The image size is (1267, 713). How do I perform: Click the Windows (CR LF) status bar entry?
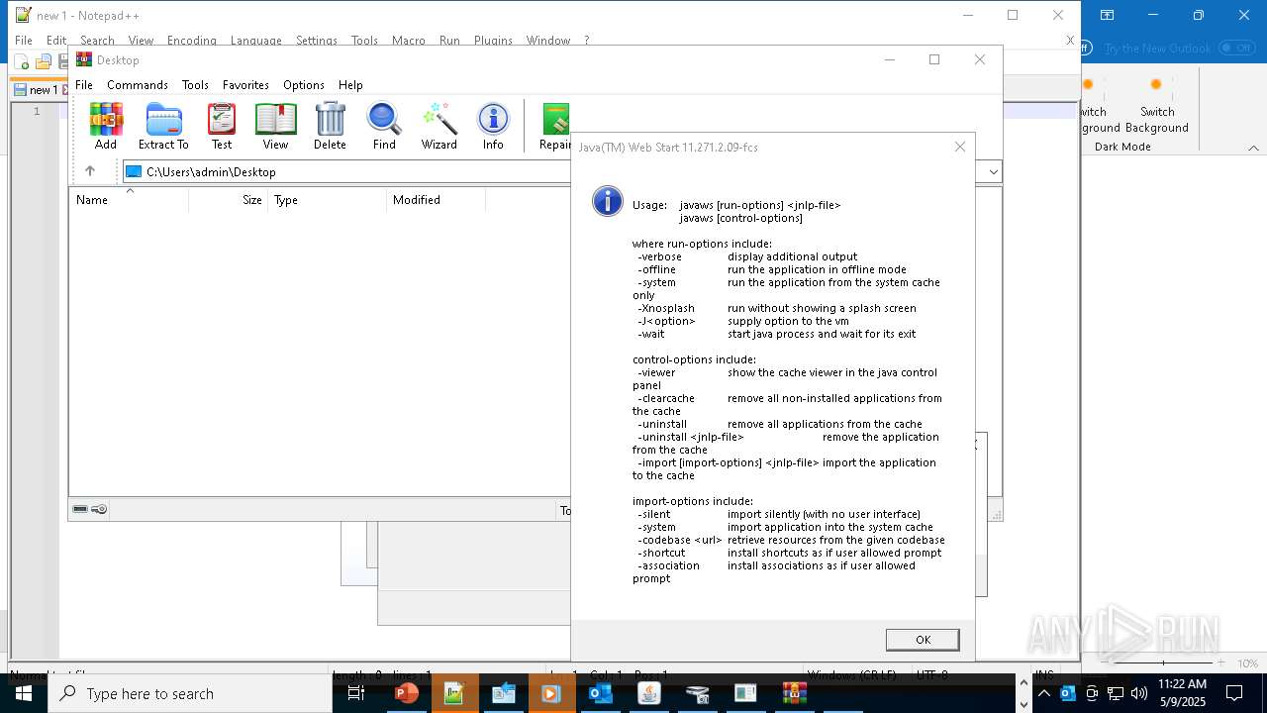[852, 675]
